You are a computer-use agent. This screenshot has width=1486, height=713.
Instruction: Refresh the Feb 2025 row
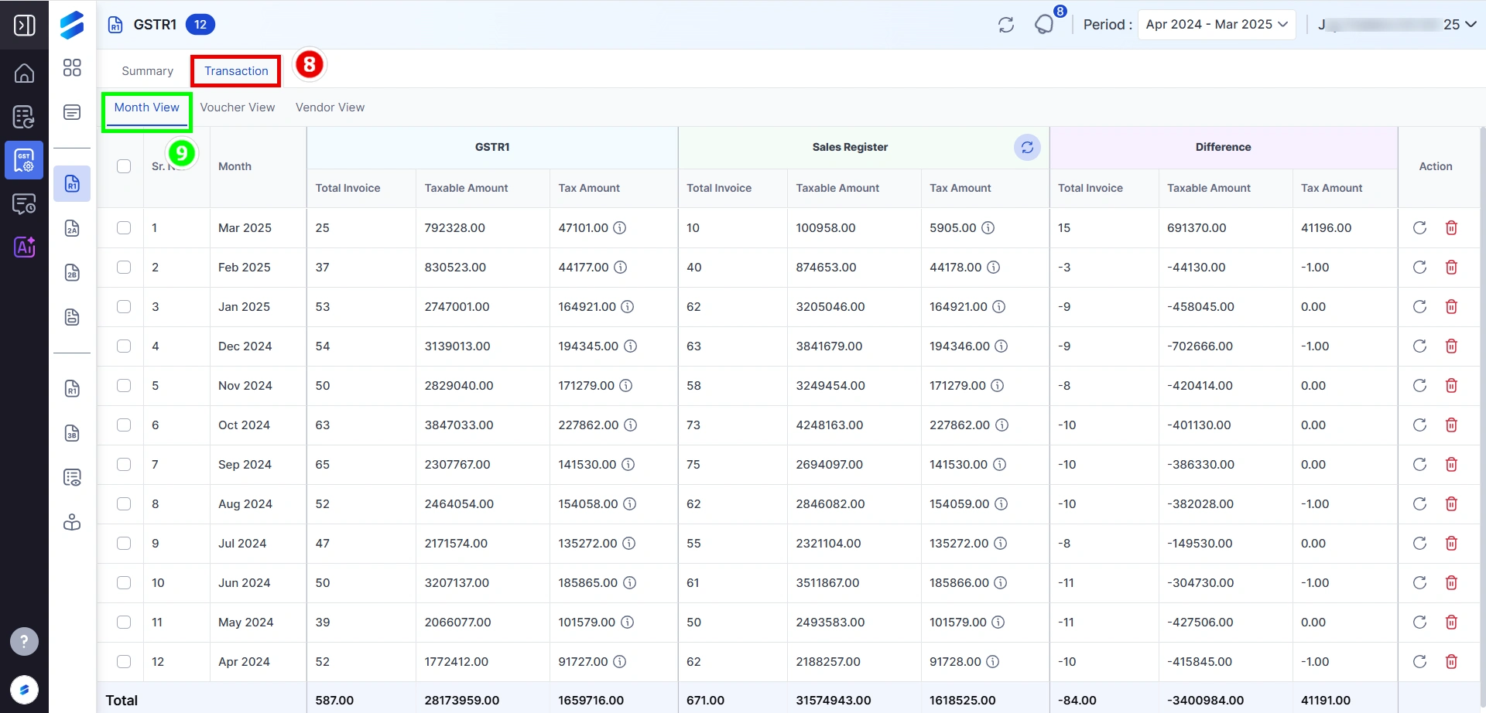[x=1419, y=267]
